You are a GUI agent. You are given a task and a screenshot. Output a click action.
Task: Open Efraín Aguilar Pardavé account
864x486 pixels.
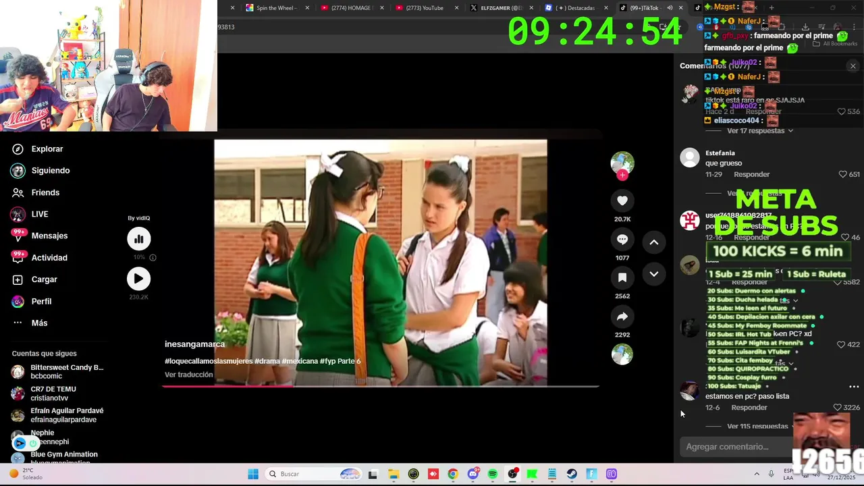(x=57, y=415)
